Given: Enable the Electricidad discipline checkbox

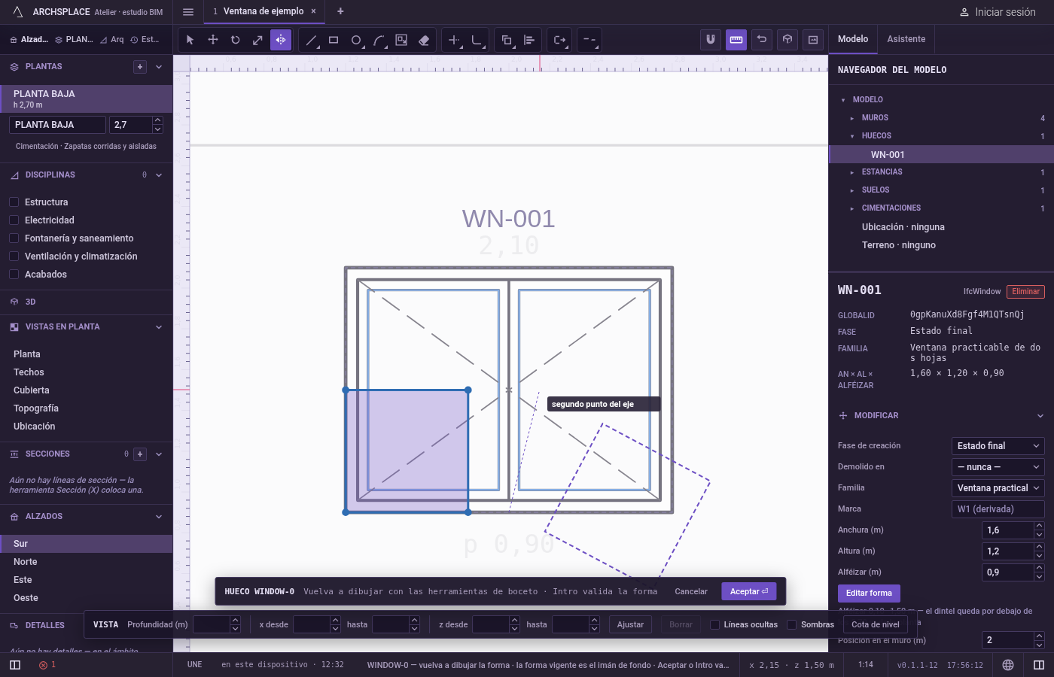Looking at the screenshot, I should pyautogui.click(x=14, y=220).
